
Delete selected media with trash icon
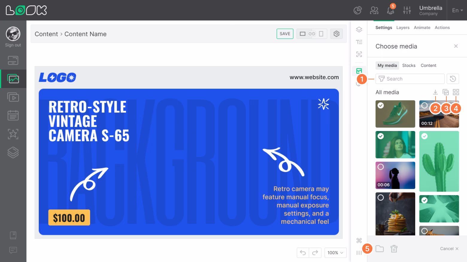pyautogui.click(x=394, y=249)
